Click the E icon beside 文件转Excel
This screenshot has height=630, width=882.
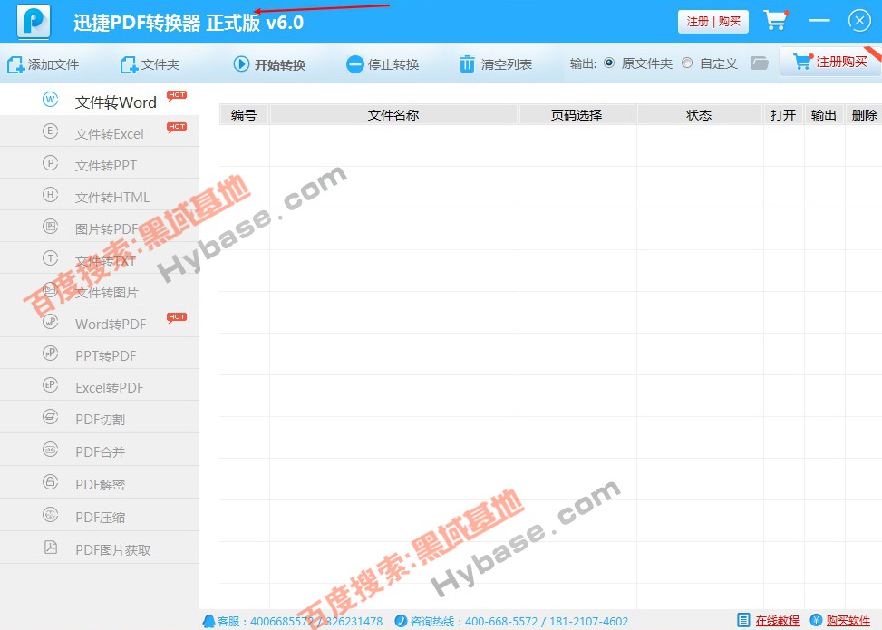pyautogui.click(x=50, y=131)
